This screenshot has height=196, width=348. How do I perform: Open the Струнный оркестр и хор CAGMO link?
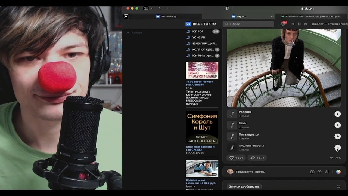point(200,148)
